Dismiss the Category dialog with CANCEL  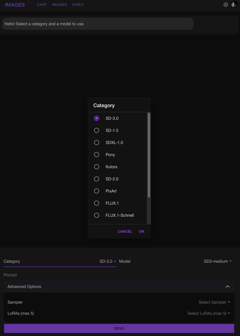coord(125,231)
